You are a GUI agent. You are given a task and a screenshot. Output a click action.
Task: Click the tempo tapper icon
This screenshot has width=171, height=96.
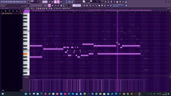(105, 5)
